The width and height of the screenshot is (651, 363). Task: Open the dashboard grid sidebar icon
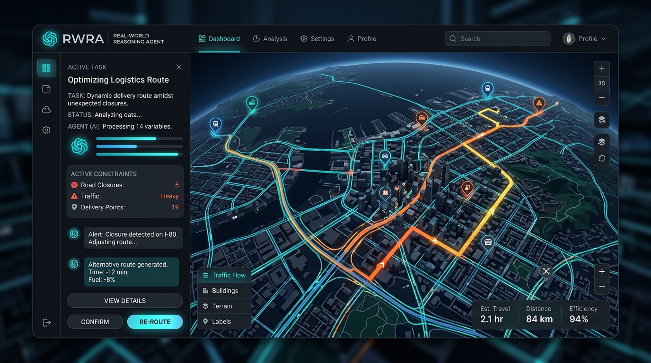coord(46,68)
